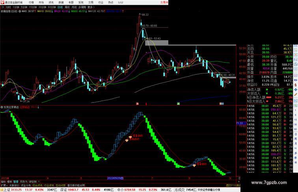Click the 5日净流入额 row
The width and height of the screenshot is (298, 192).
pyautogui.click(x=270, y=97)
